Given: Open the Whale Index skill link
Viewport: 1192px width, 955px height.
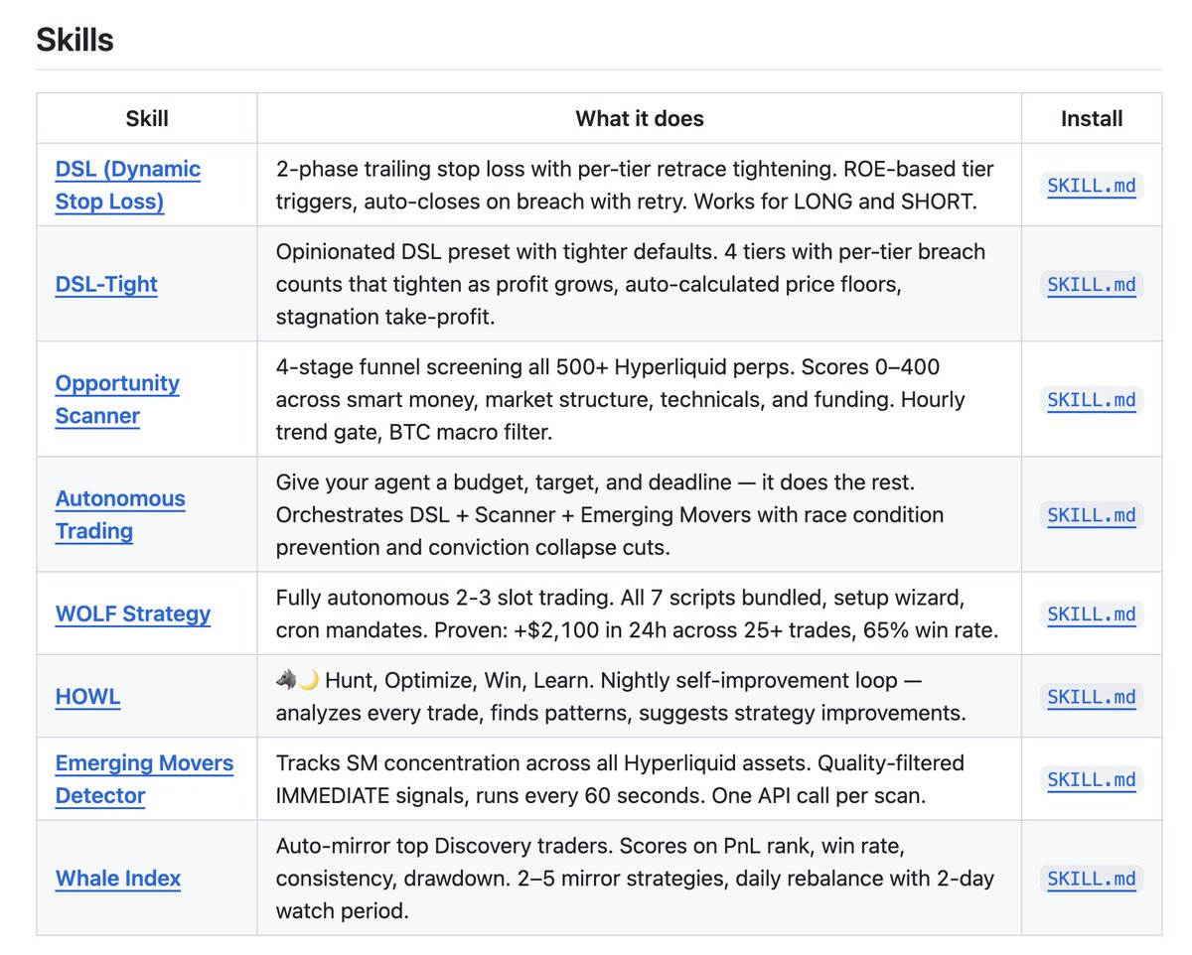Looking at the screenshot, I should coord(118,878).
